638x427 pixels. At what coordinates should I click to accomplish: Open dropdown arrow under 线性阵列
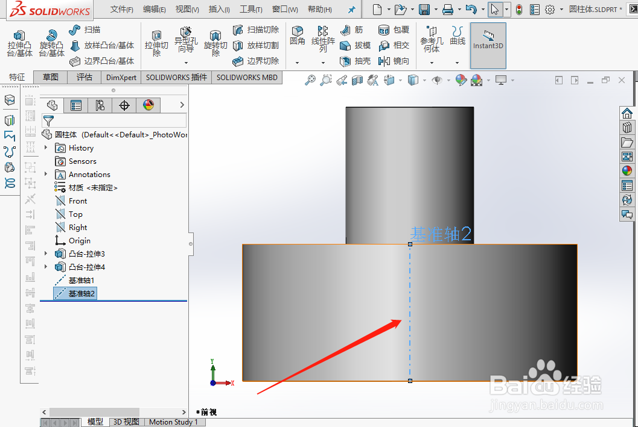pyautogui.click(x=323, y=63)
